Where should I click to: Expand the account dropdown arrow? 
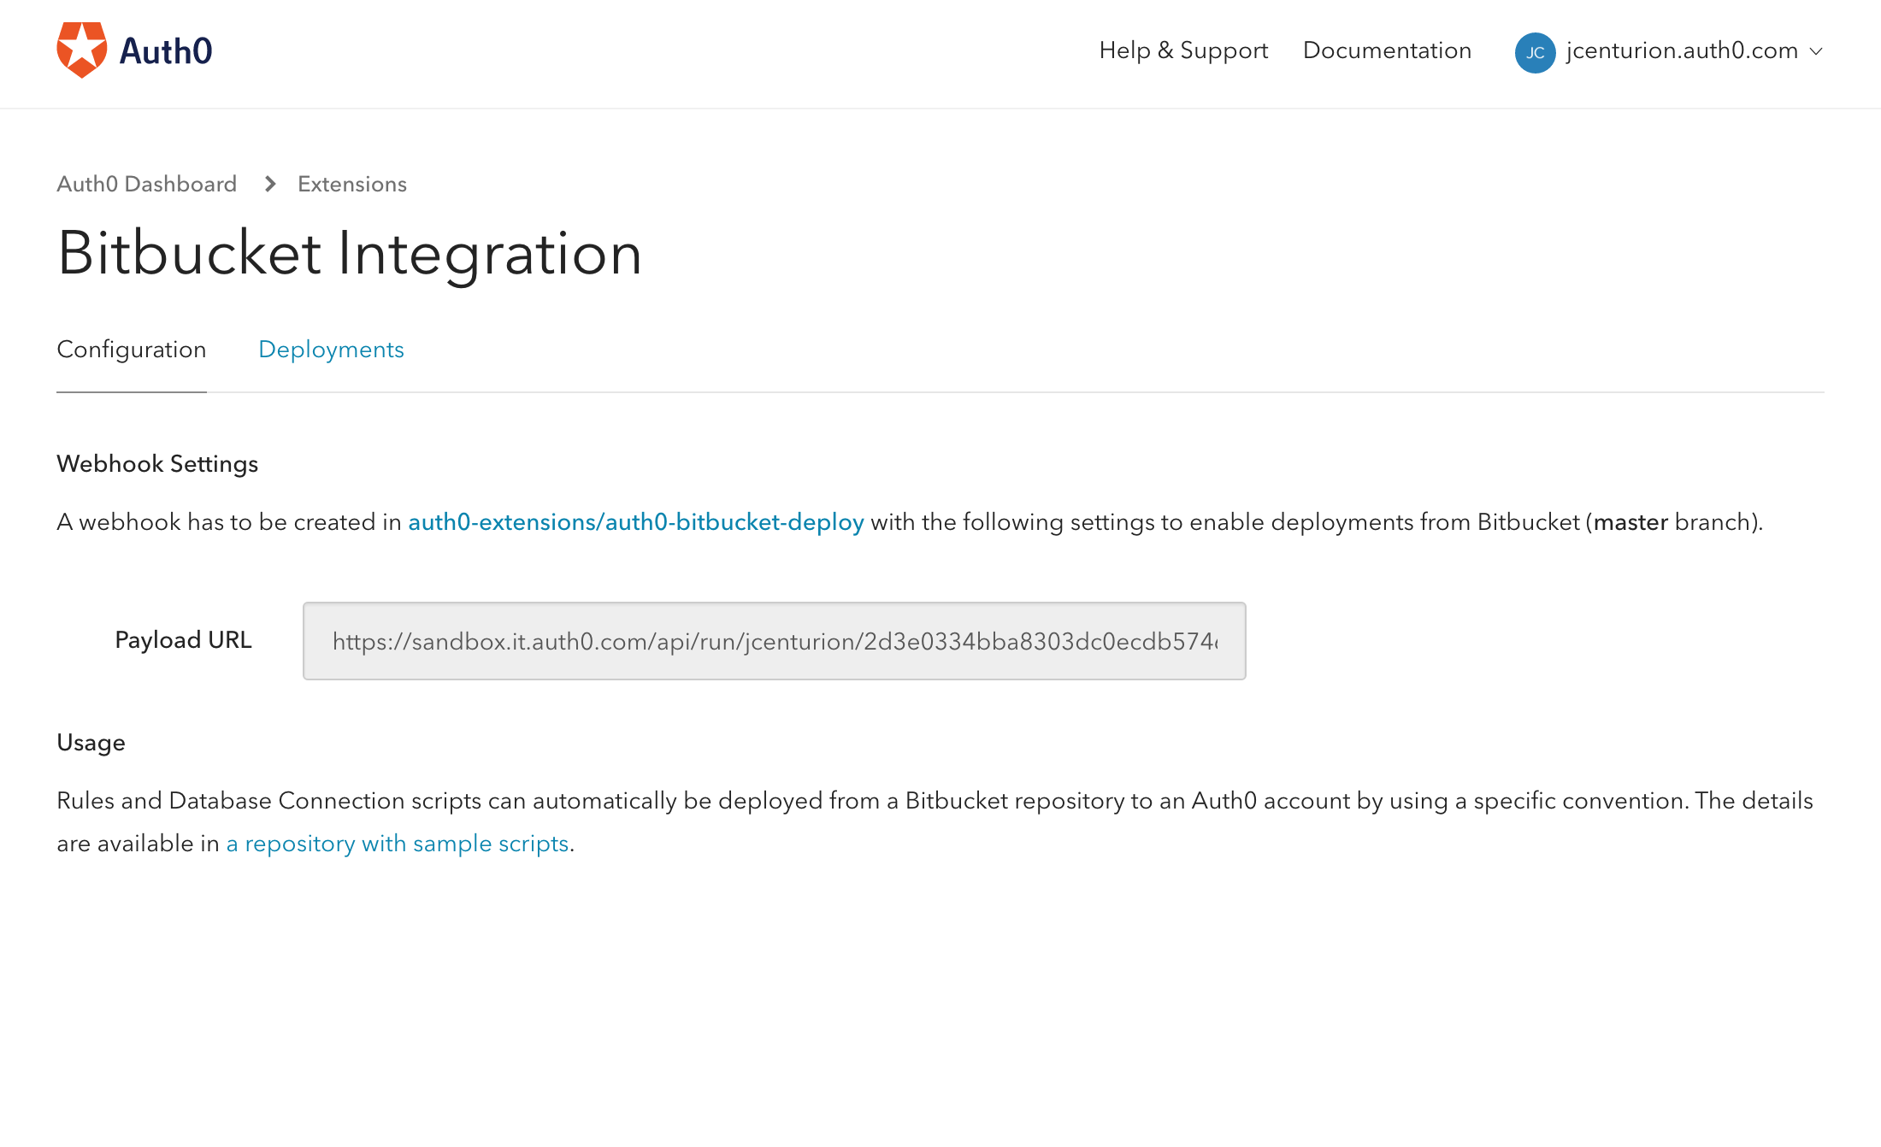(x=1816, y=51)
